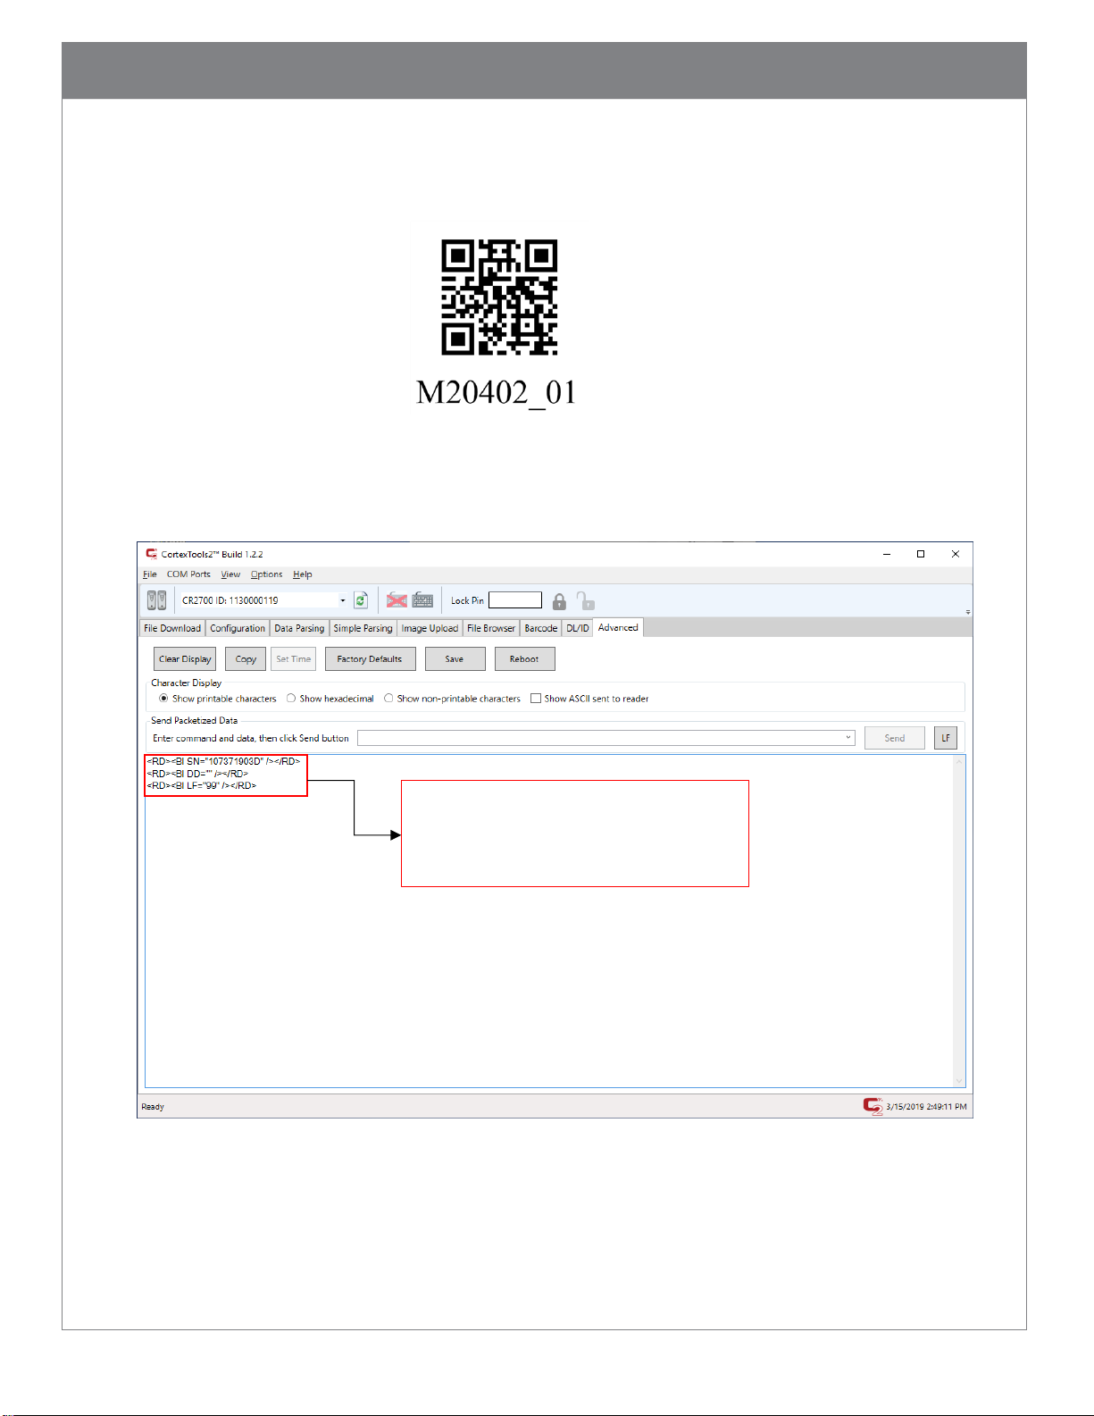Image resolution: width=1094 pixels, height=1416 pixels.
Task: Click the 3/15/2019 2:49:11 PM timestamp
Action: pos(926,1107)
